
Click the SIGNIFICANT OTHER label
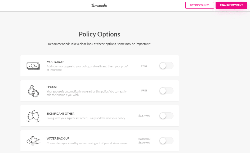(x=61, y=113)
